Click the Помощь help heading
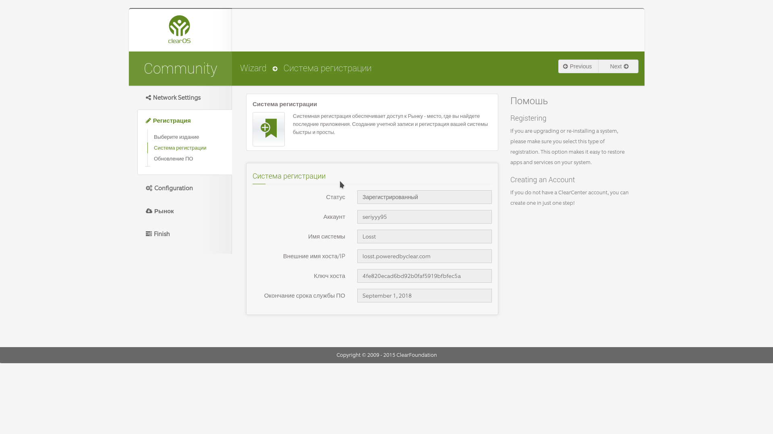 (529, 101)
